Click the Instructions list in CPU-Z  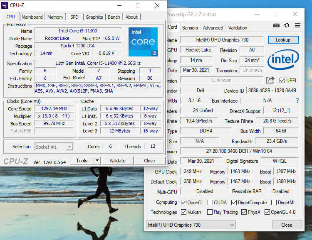tap(98, 88)
